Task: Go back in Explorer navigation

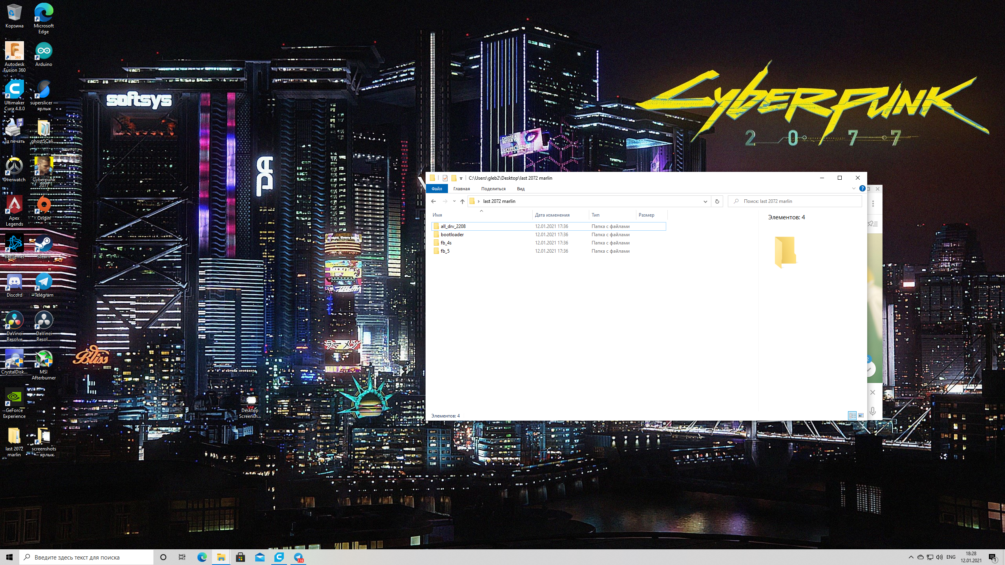Action: 433,201
